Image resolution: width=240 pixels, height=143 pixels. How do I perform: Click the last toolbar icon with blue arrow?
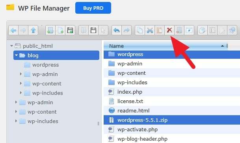(x=232, y=30)
